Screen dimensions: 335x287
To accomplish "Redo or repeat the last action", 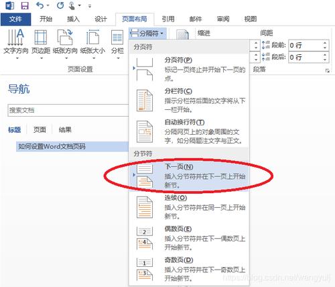I will [x=60, y=5].
